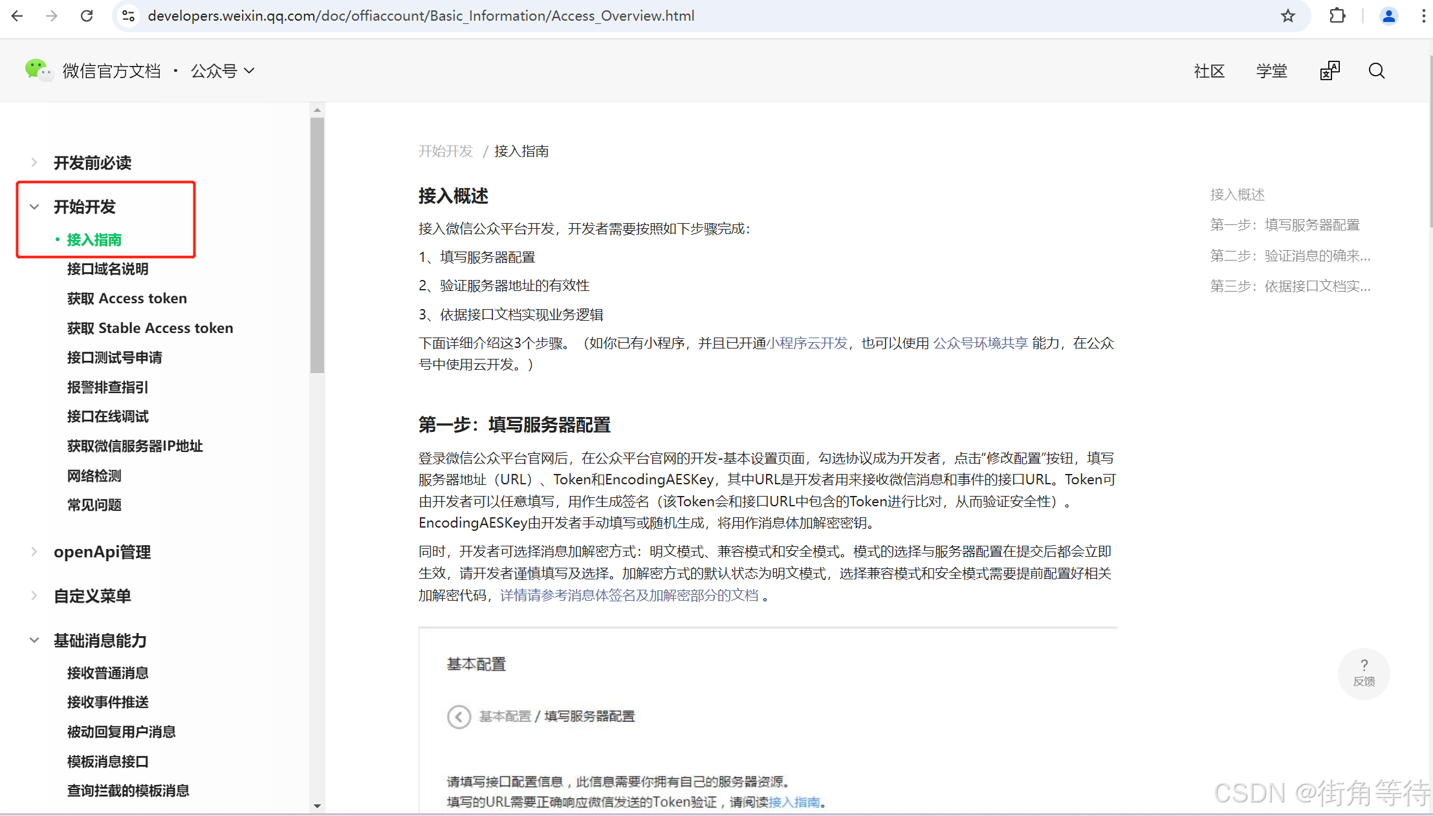Screen dimensions: 1433x816
Task: Open the 公众号 dropdown in header
Action: (x=222, y=70)
